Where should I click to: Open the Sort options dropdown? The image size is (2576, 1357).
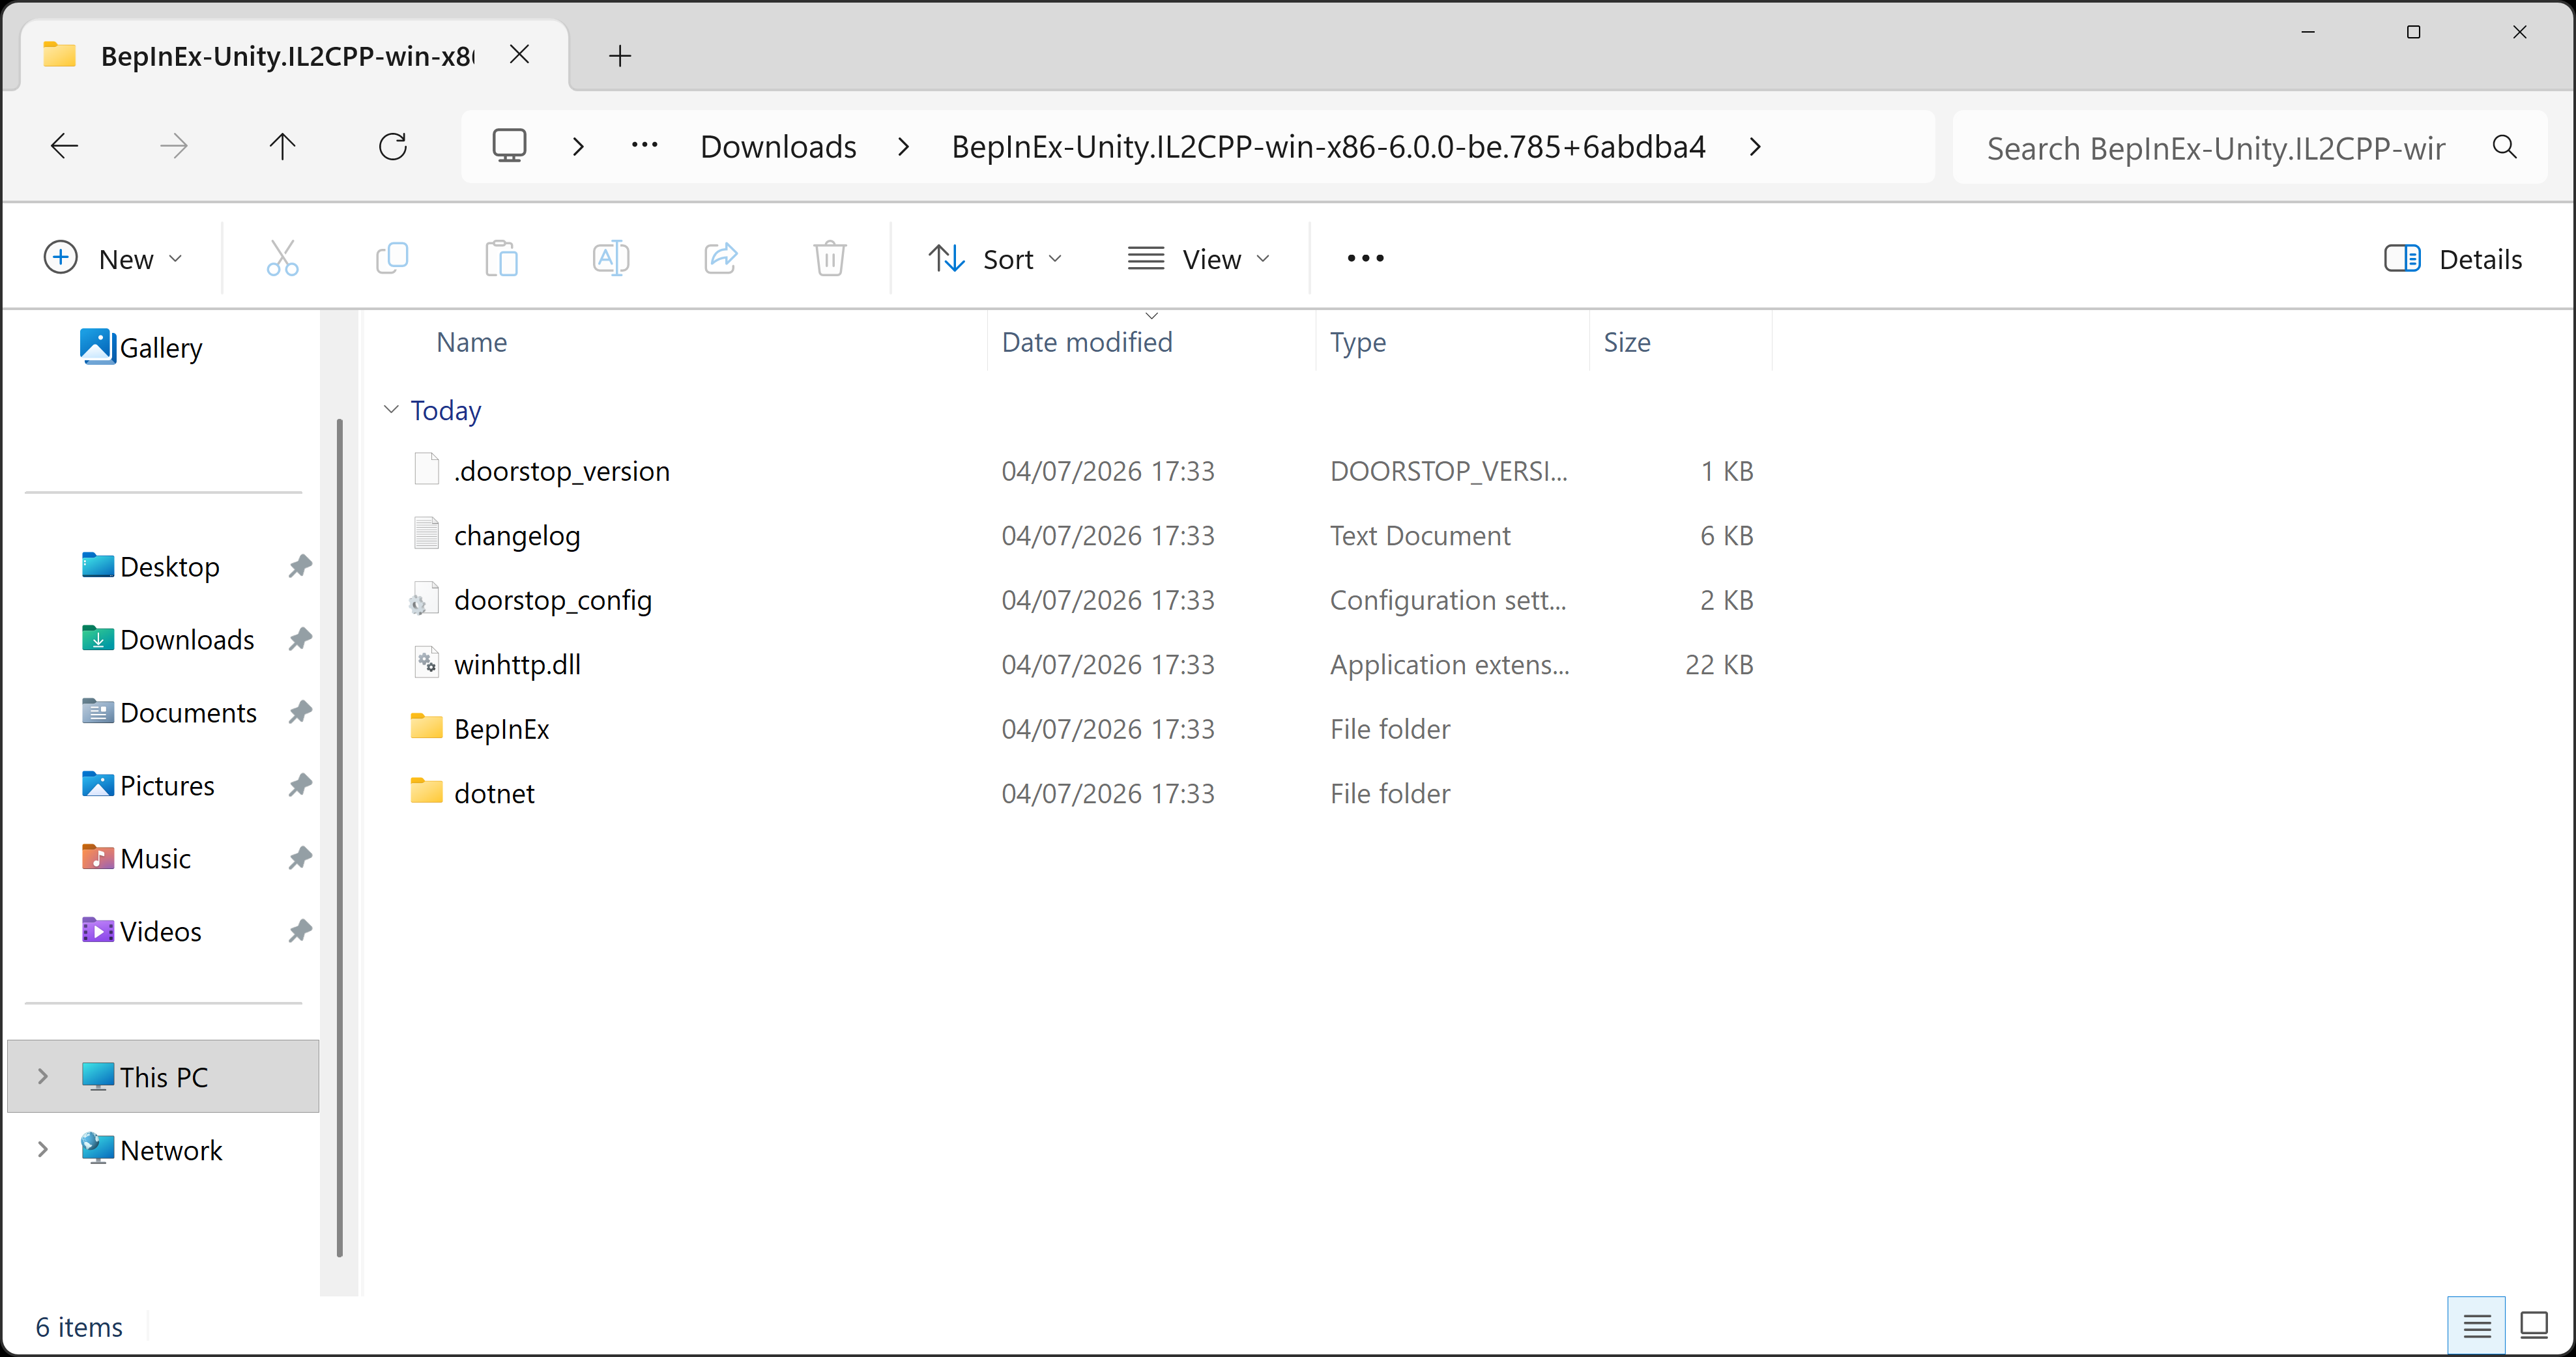pyautogui.click(x=995, y=259)
